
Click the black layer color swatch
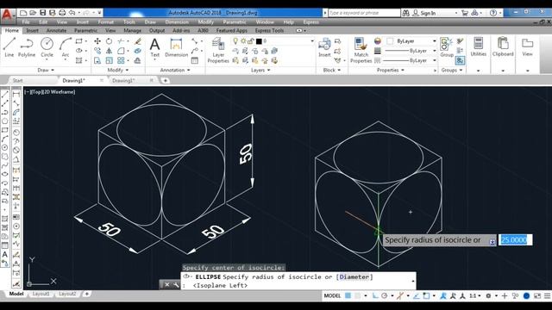click(x=259, y=41)
